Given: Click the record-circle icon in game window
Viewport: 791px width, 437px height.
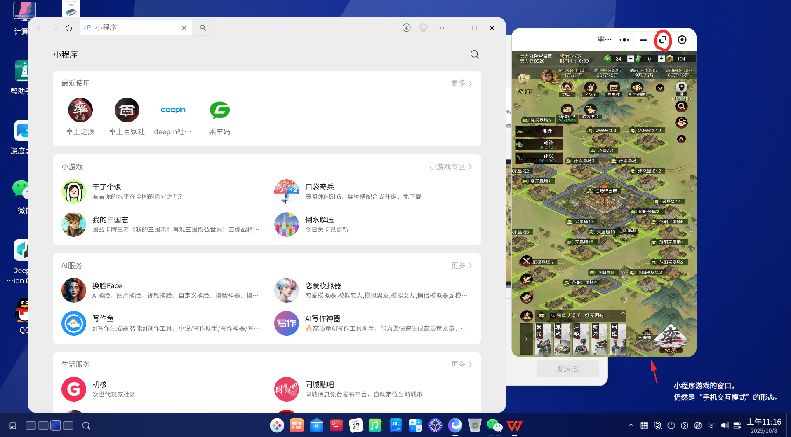Looking at the screenshot, I should click(682, 40).
